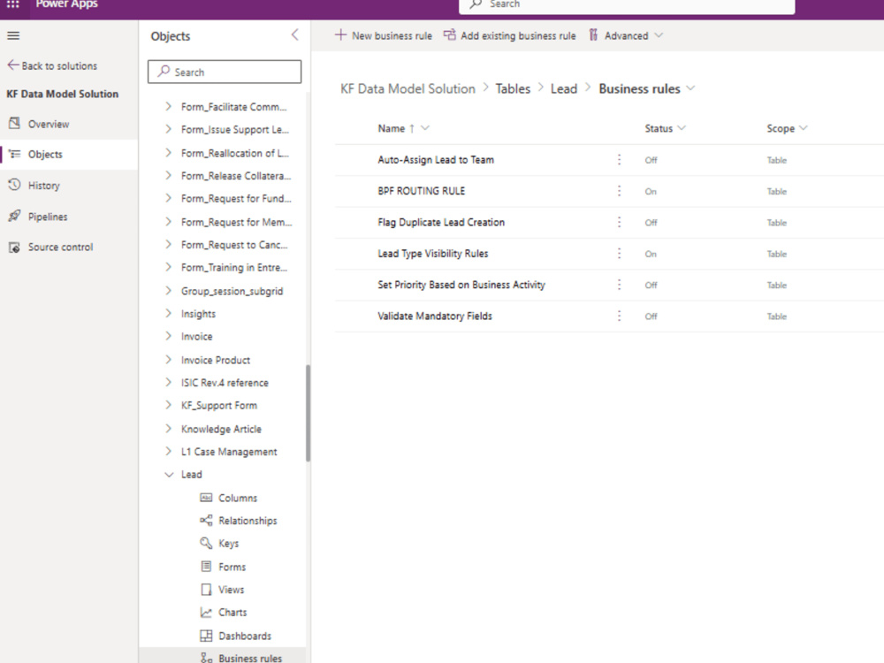Open more options for Auto-Assign Lead to Team

pos(619,160)
